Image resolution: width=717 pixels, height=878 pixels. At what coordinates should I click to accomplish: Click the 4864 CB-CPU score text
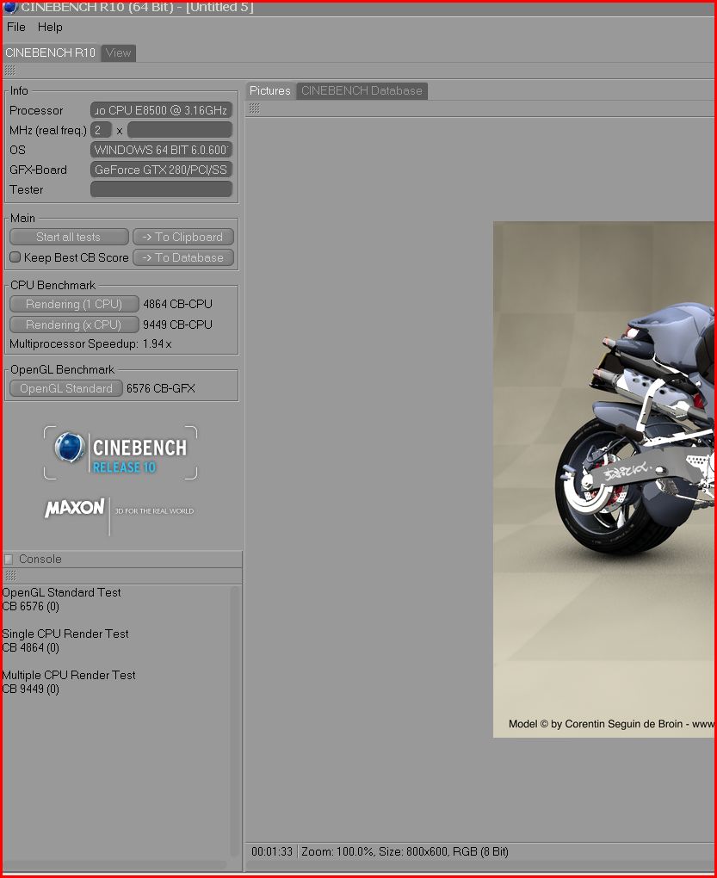(x=177, y=304)
